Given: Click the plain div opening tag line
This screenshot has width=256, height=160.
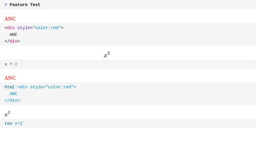Looking at the screenshot, I should point(34,28).
